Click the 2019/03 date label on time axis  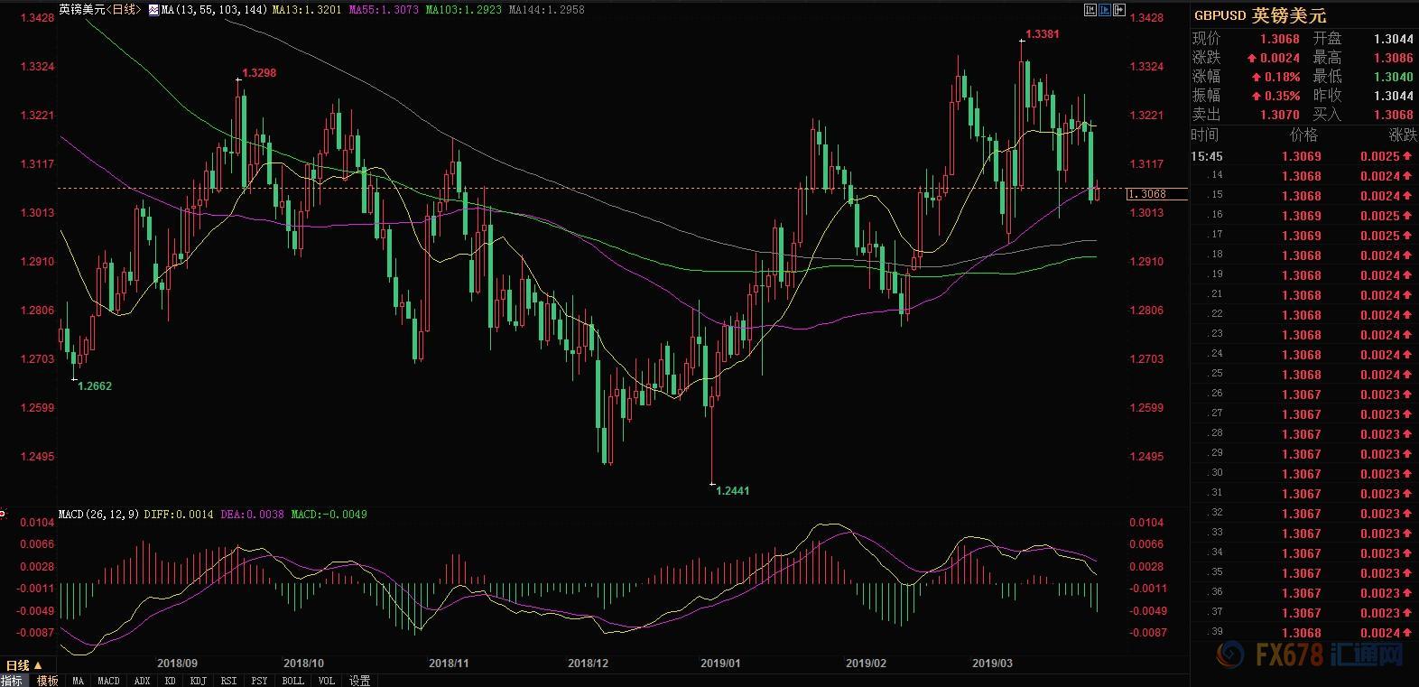click(992, 664)
